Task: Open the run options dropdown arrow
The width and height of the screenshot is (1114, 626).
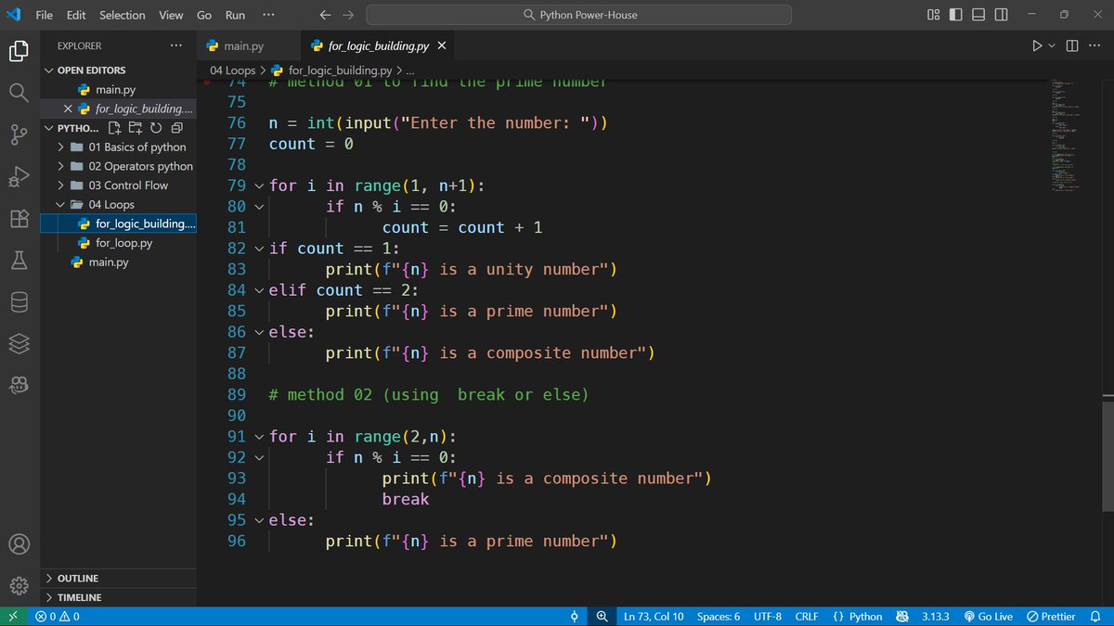Action: (1052, 45)
